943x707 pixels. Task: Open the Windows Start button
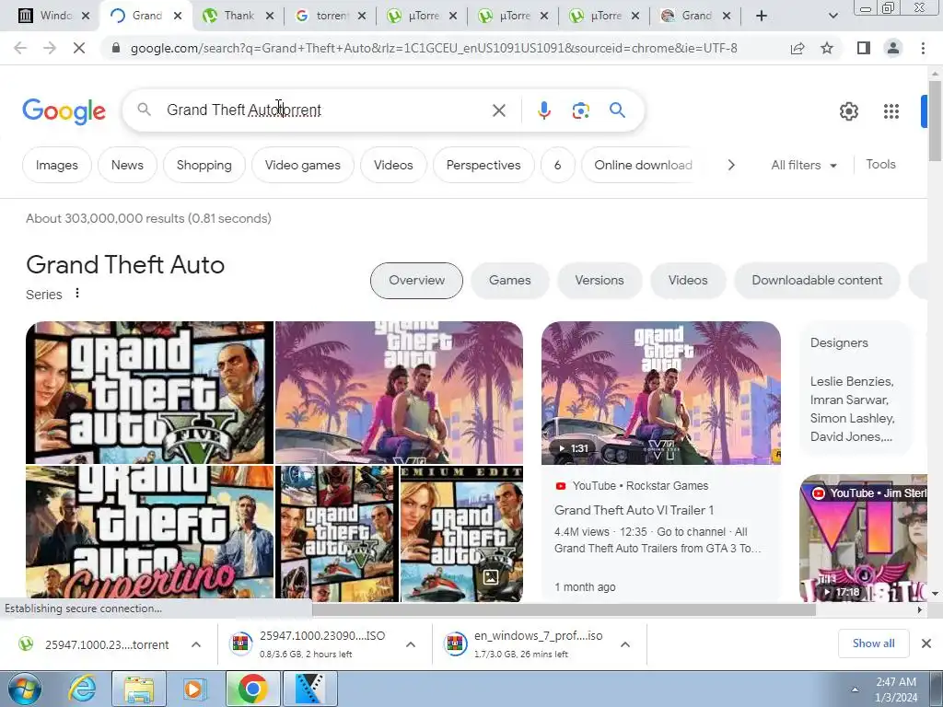tap(24, 689)
